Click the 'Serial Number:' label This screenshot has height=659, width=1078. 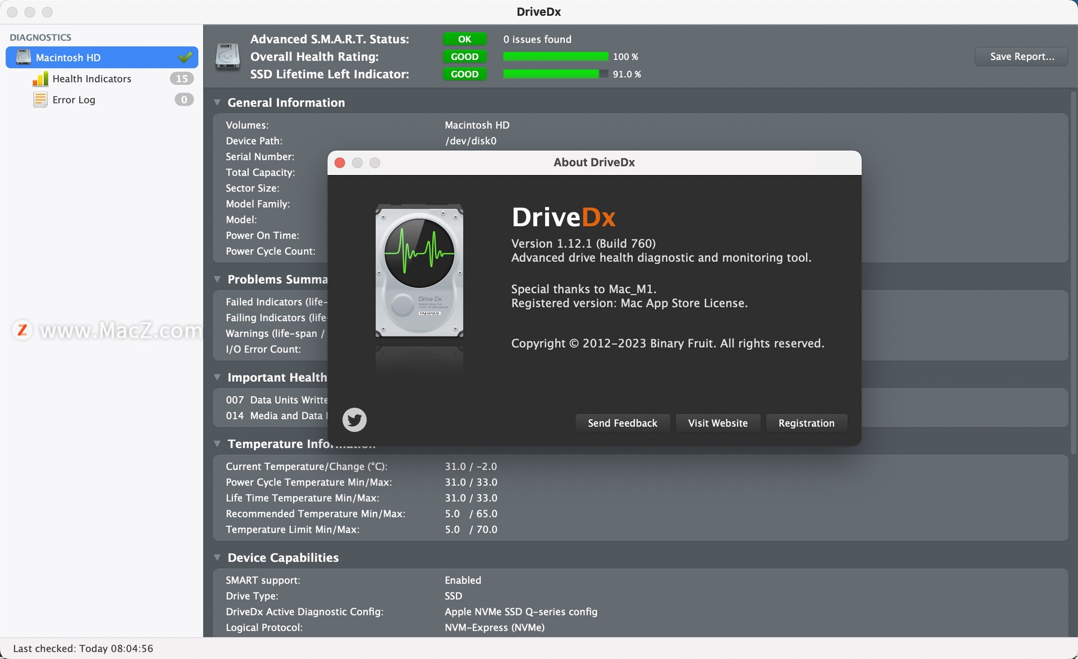(260, 157)
